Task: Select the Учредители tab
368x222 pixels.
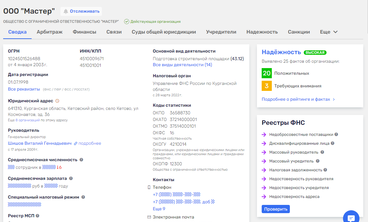Action: (221, 32)
